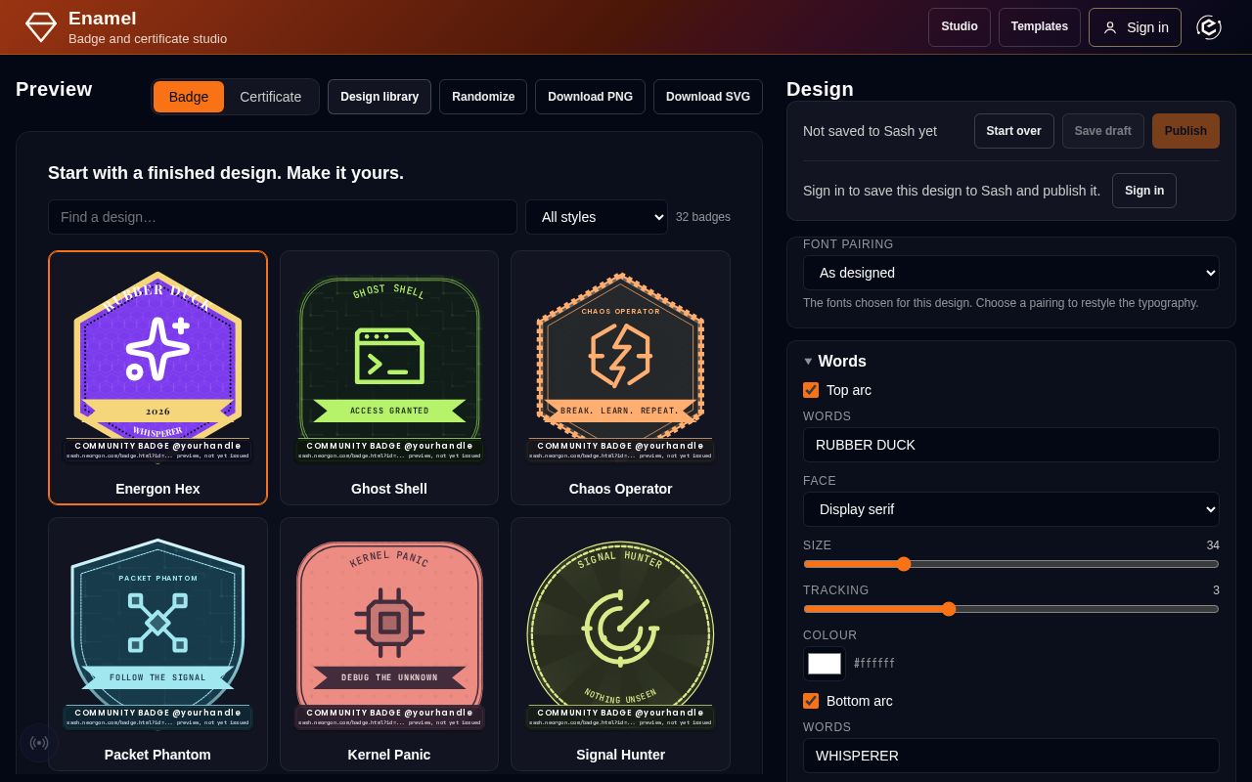
Task: Open the Studio page
Action: coord(960,27)
